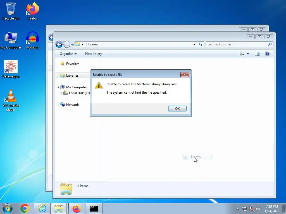The height and width of the screenshot is (214, 286).
Task: Open the Windows Start menu
Action: pyautogui.click(x=8, y=208)
